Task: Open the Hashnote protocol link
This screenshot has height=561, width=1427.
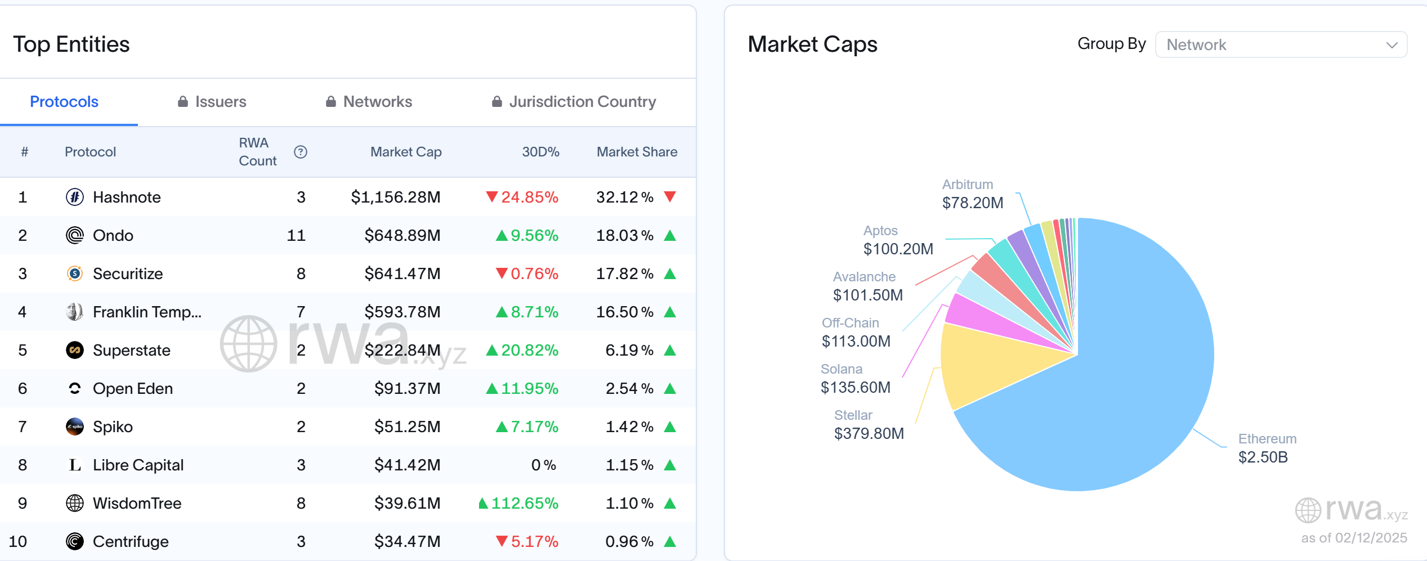Action: 127,197
